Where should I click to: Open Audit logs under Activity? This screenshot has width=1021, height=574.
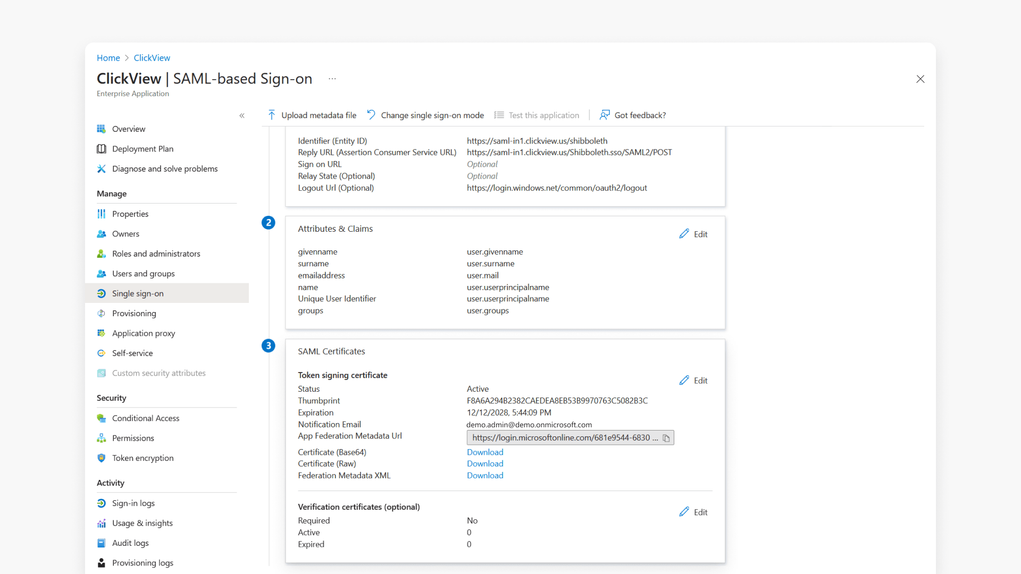130,543
